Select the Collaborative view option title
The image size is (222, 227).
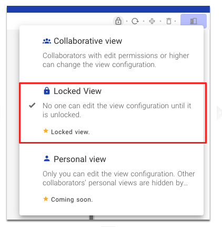point(88,41)
